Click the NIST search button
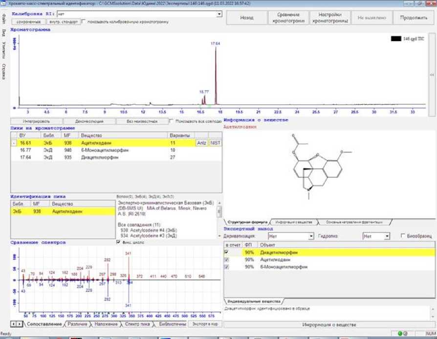The height and width of the screenshot is (339, 437). 215,143
